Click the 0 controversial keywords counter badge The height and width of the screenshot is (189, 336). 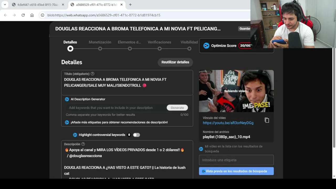[129, 135]
